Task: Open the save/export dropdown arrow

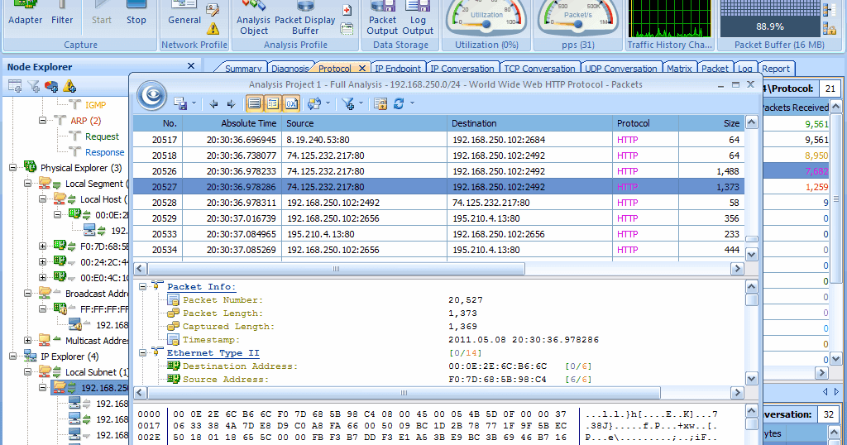Action: (194, 103)
